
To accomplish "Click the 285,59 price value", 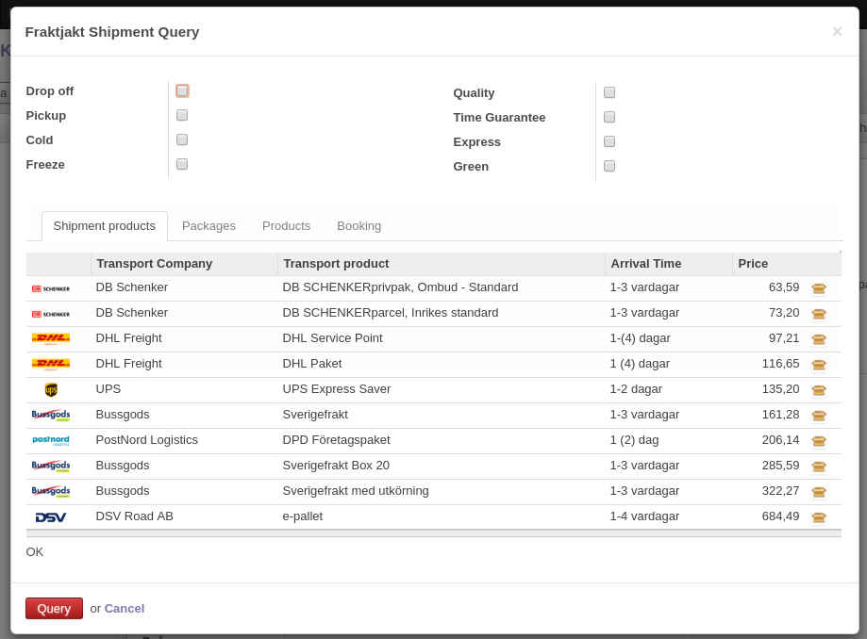I will pyautogui.click(x=780, y=465).
